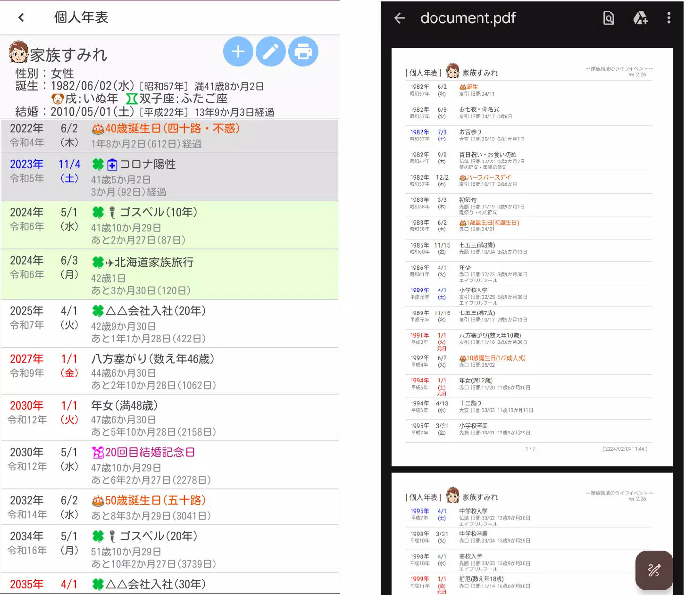Image resolution: width=685 pixels, height=595 pixels.
Task: Open the コロナ陽性 2023 entry
Action: 170,177
